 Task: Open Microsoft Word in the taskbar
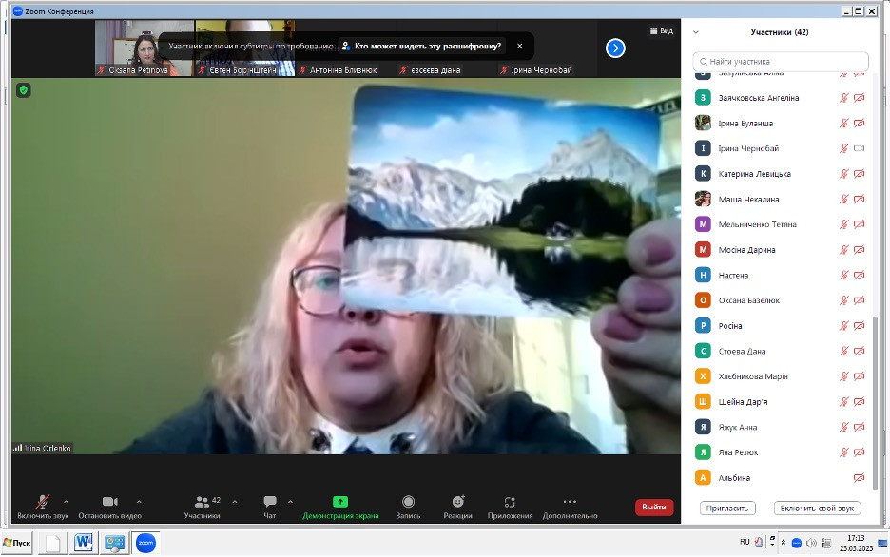click(84, 543)
